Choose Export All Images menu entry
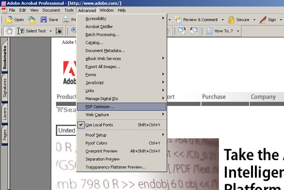Image resolution: width=284 pixels, height=190 pixels. [x=121, y=67]
